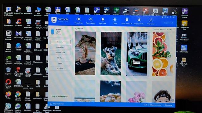Viewport: 202px width, 113px height.
Task: Open the schnauzer dog wallpaper thumbnail
Action: (111, 54)
